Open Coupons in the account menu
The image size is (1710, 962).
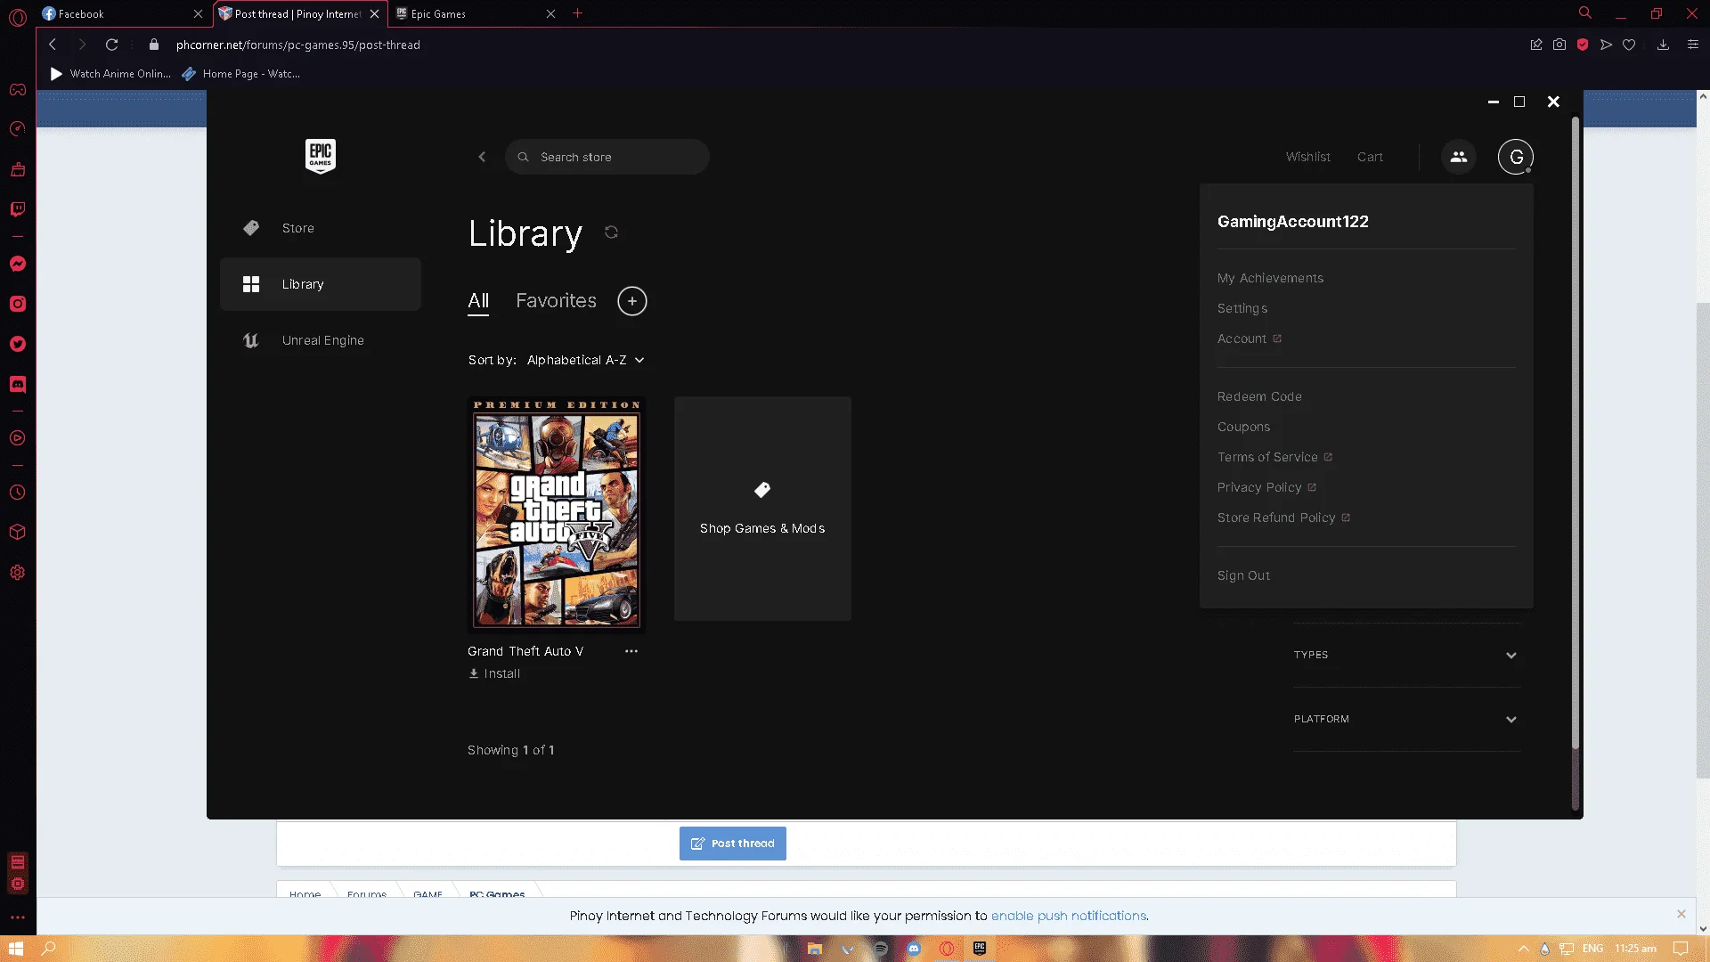[x=1243, y=427]
